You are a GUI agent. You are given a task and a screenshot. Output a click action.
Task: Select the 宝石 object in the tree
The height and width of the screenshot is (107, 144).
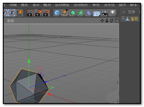point(134,19)
